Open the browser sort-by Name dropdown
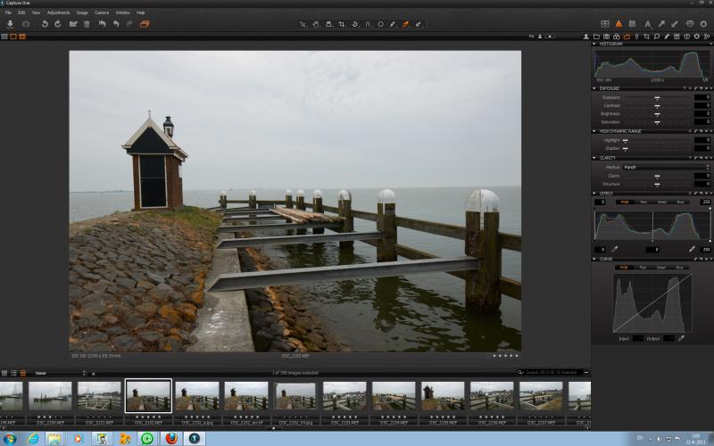 (60, 373)
